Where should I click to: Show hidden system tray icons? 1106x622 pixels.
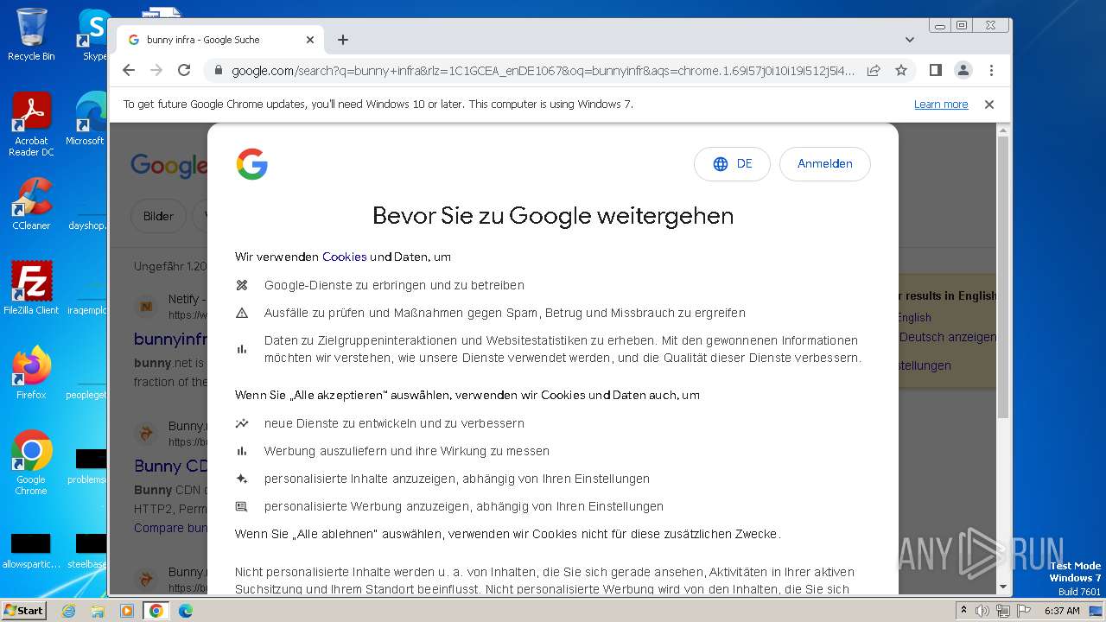[964, 611]
